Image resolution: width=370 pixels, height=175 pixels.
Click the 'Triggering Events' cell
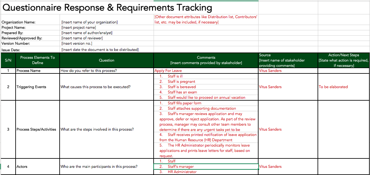coord(38,87)
